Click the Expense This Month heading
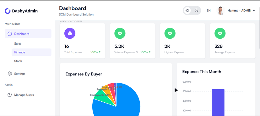This screenshot has height=116, width=260. click(202, 72)
